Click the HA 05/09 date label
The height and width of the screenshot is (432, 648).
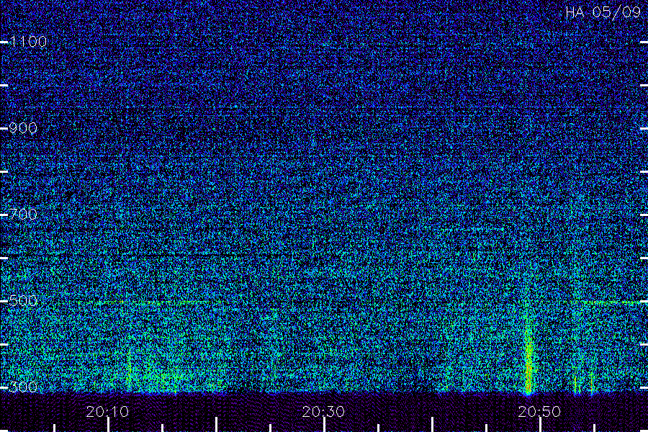click(603, 12)
